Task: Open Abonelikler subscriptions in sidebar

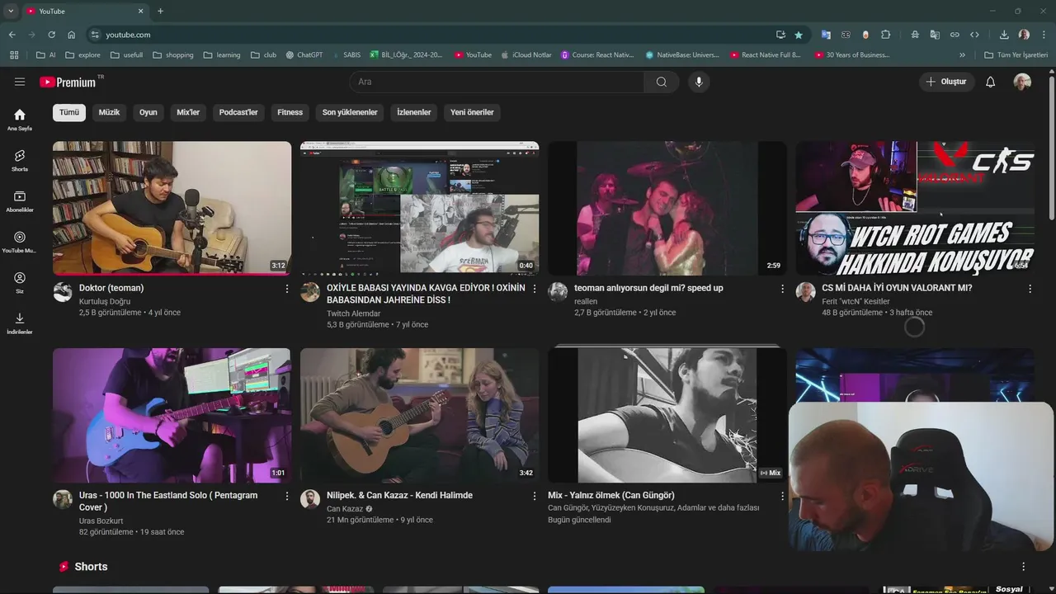Action: tap(20, 201)
